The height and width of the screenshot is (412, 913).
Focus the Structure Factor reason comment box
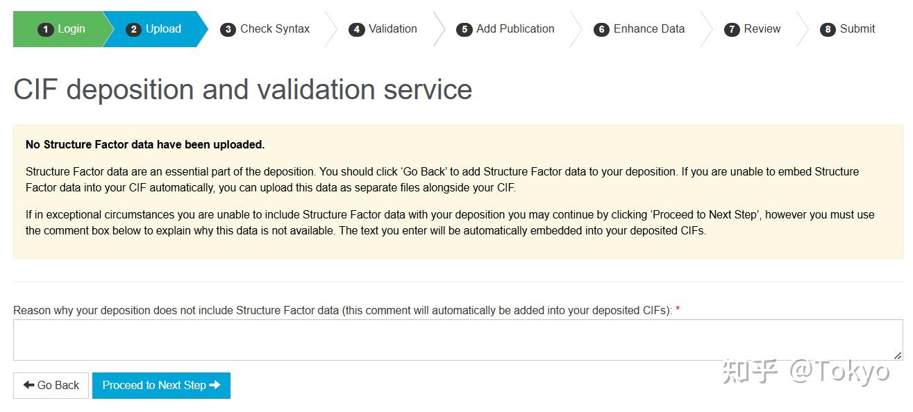457,340
